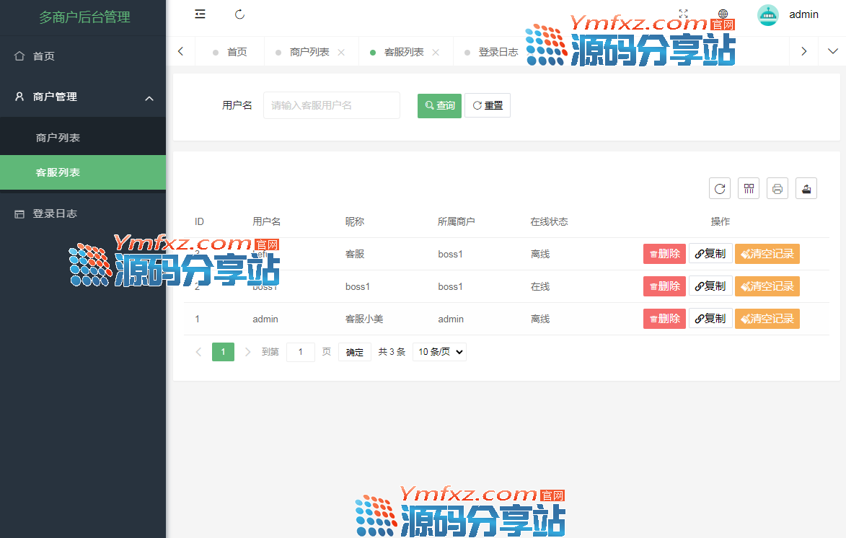846x538 pixels.
Task: Click the refresh icon in the top header
Action: (x=240, y=14)
